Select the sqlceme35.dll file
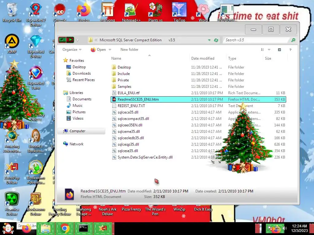The width and height of the screenshot is (314, 235). [x=128, y=132]
